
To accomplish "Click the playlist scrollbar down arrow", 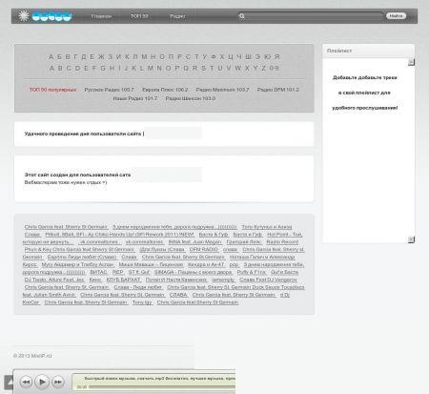I will point(411,239).
